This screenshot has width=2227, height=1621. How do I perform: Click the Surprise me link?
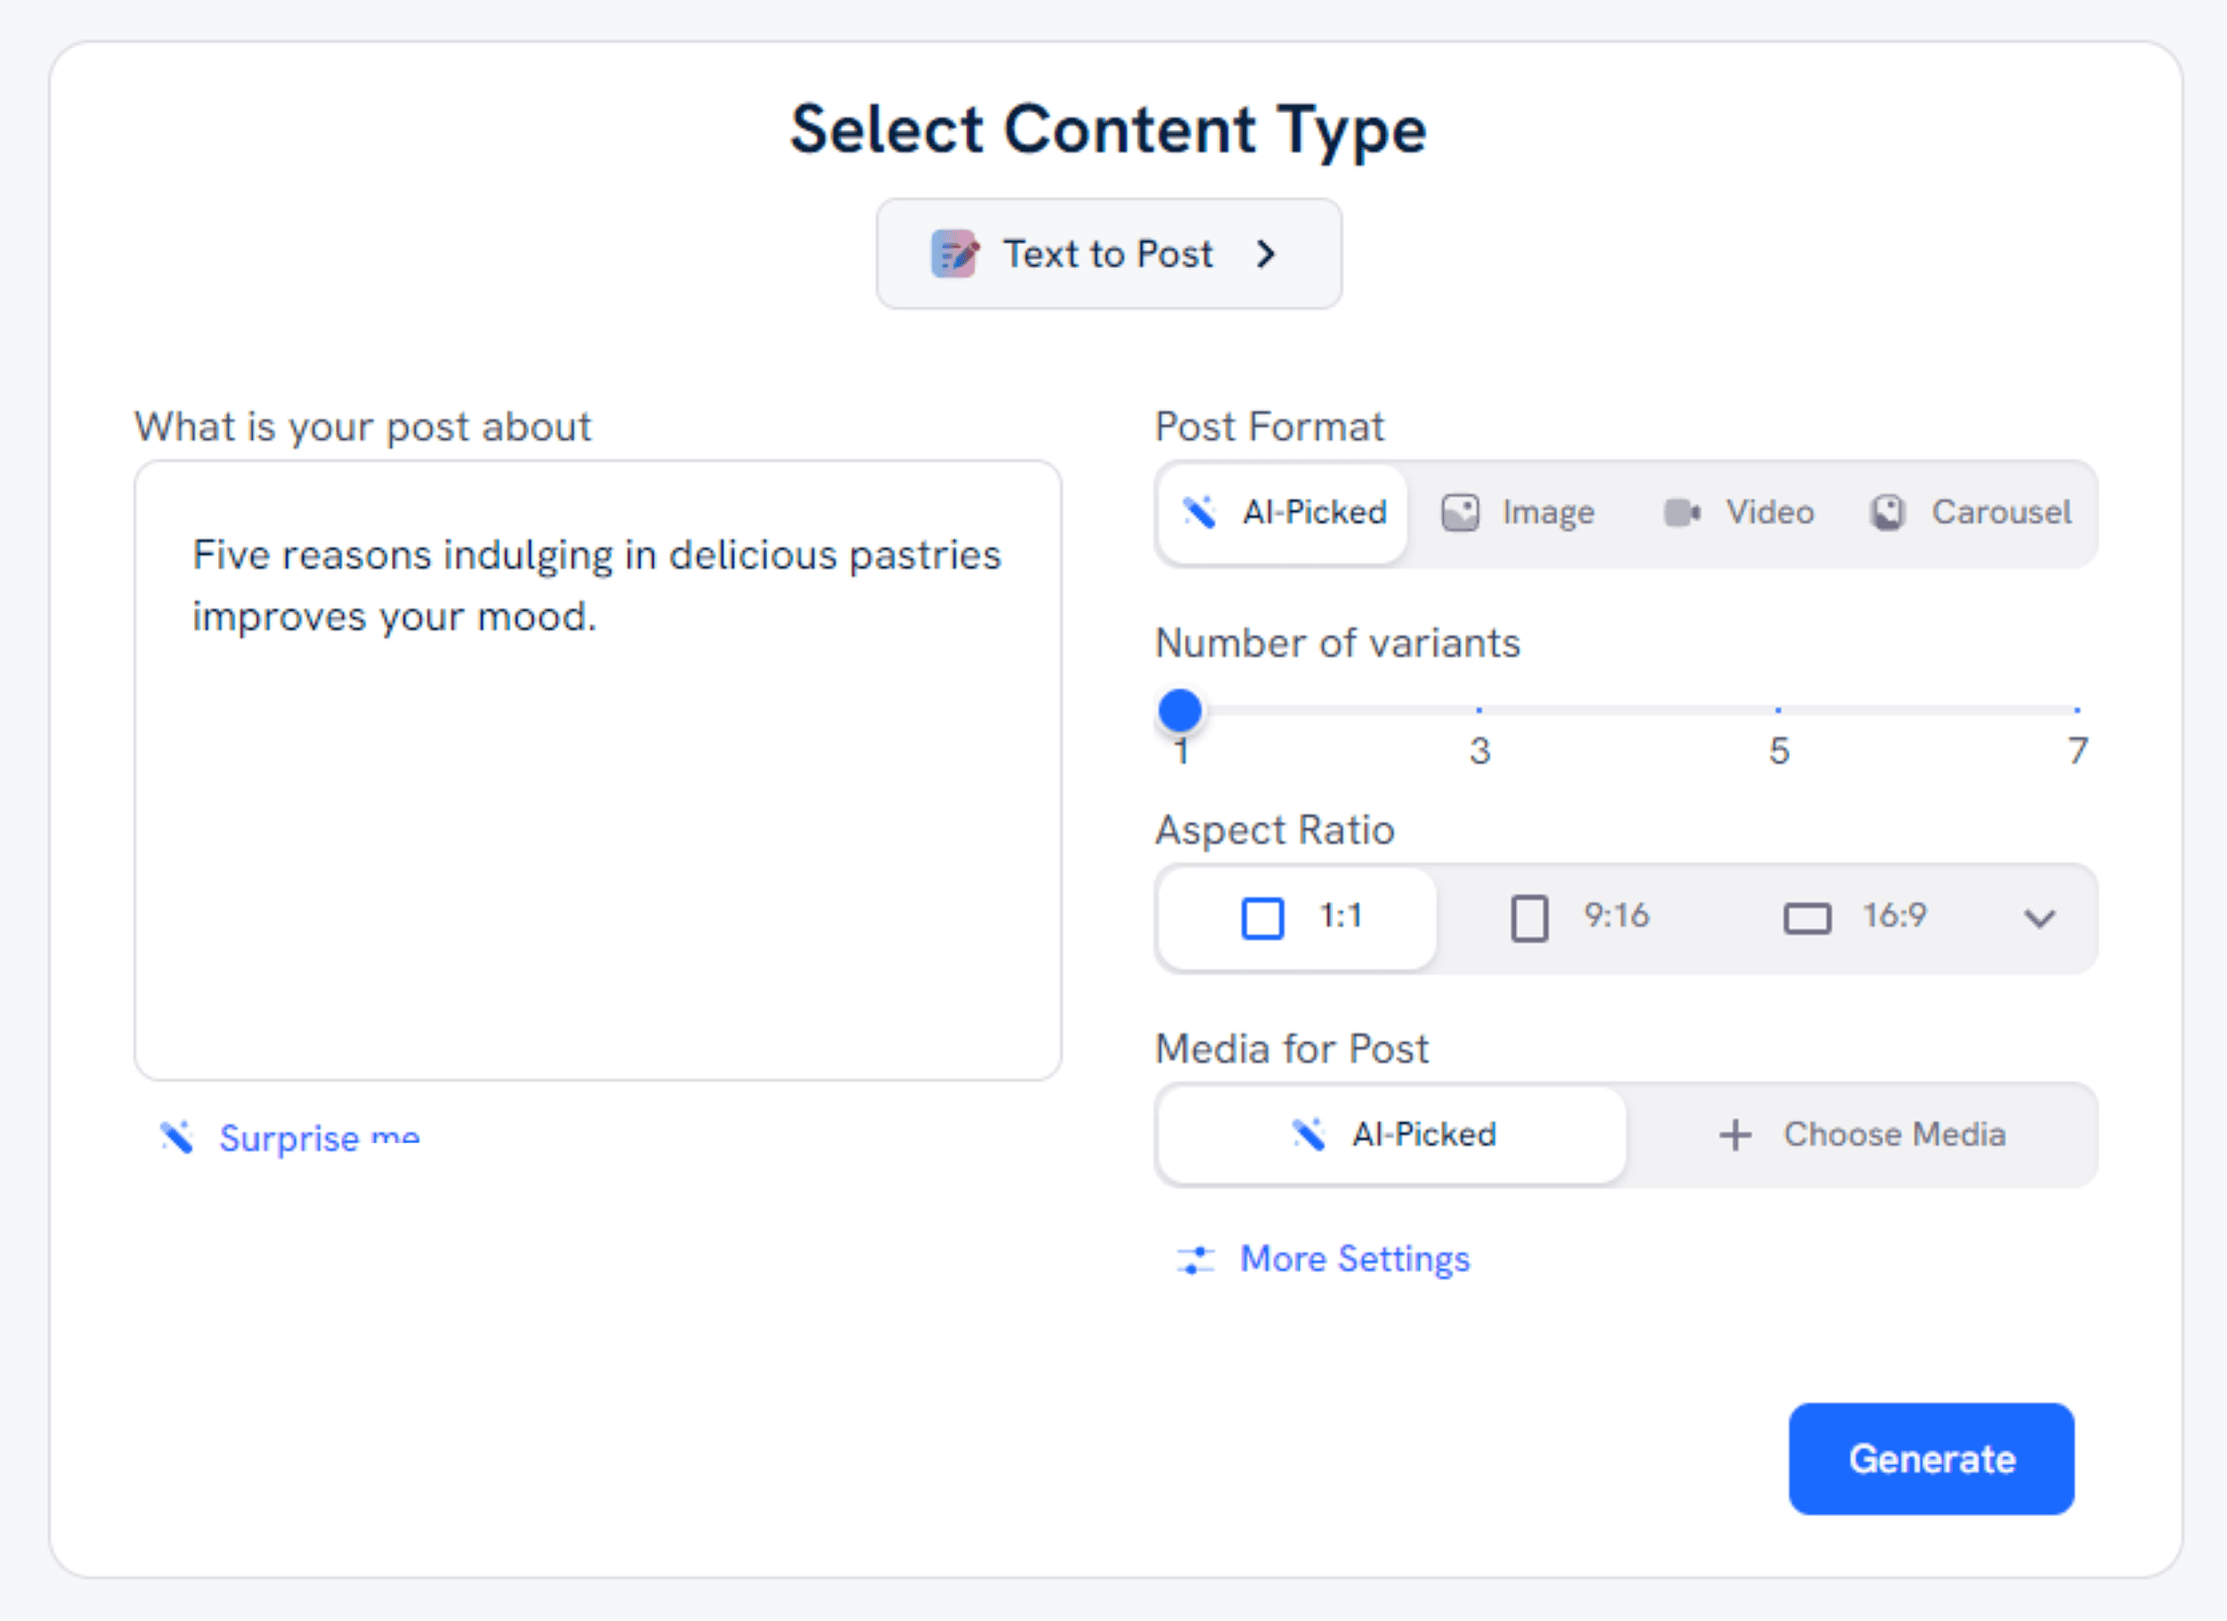pos(318,1137)
